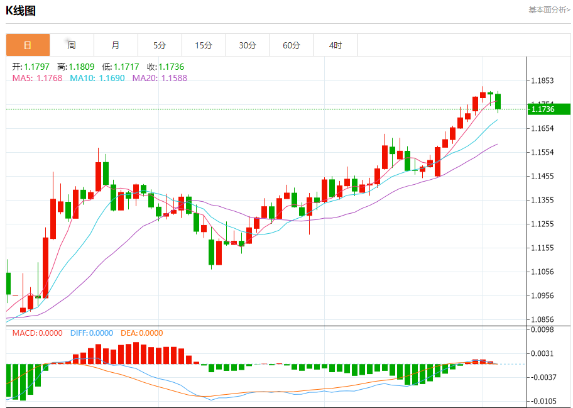Click the 1.1155 price axis label
The width and height of the screenshot is (573, 408).
[x=542, y=248]
